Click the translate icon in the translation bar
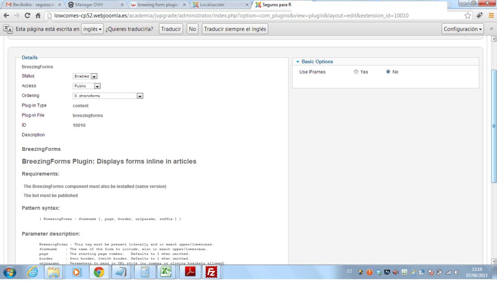Viewport: 497px width, 305px height. 8,29
